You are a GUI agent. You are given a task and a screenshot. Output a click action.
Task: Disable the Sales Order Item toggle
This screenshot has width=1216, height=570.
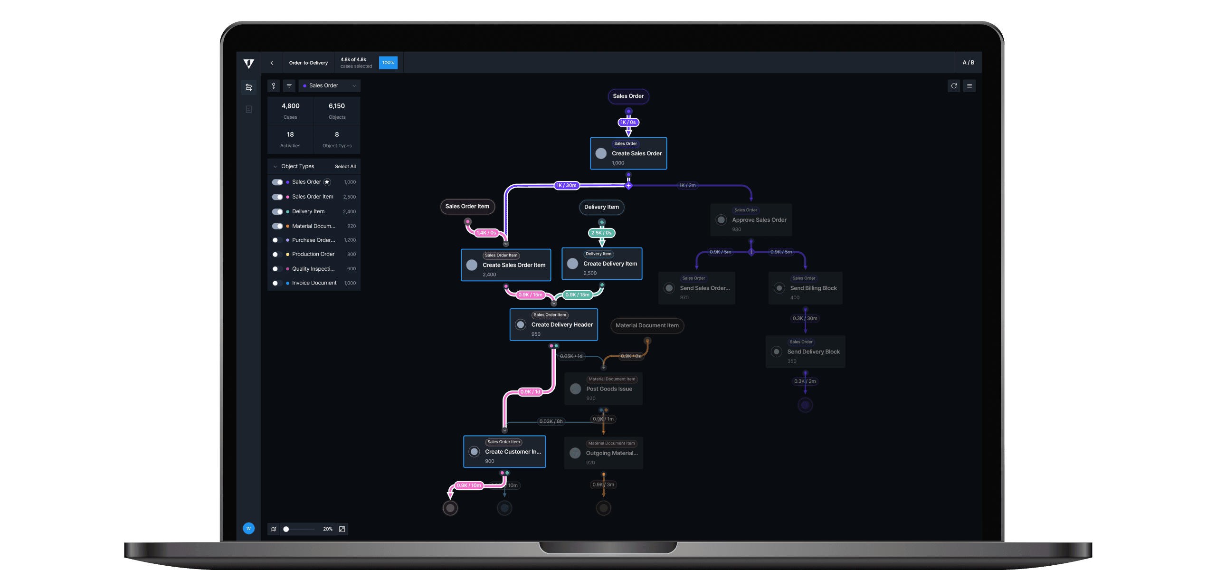(277, 197)
